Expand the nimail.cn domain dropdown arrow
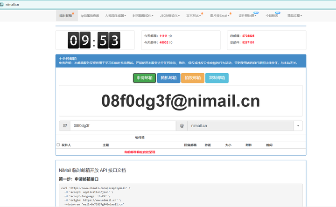Image resolution: width=336 pixels, height=207 pixels. click(298, 126)
